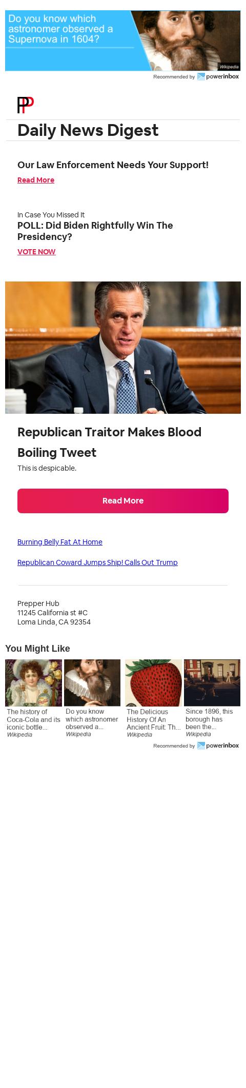Open The Delicious History Of An Ancient Fruit
This screenshot has width=246, height=1088.
tap(153, 719)
